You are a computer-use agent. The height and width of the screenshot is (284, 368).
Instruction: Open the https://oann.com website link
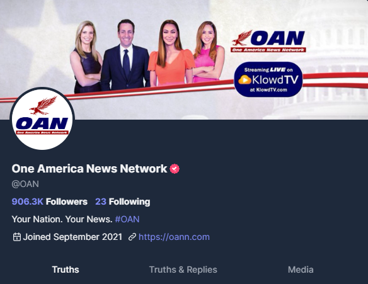click(x=174, y=237)
